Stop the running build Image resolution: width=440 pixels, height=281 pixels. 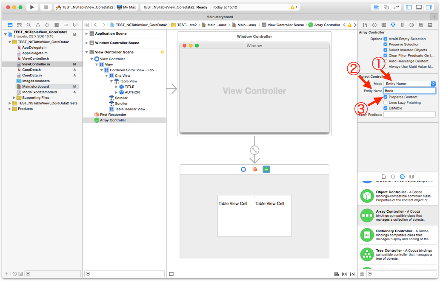pos(46,7)
